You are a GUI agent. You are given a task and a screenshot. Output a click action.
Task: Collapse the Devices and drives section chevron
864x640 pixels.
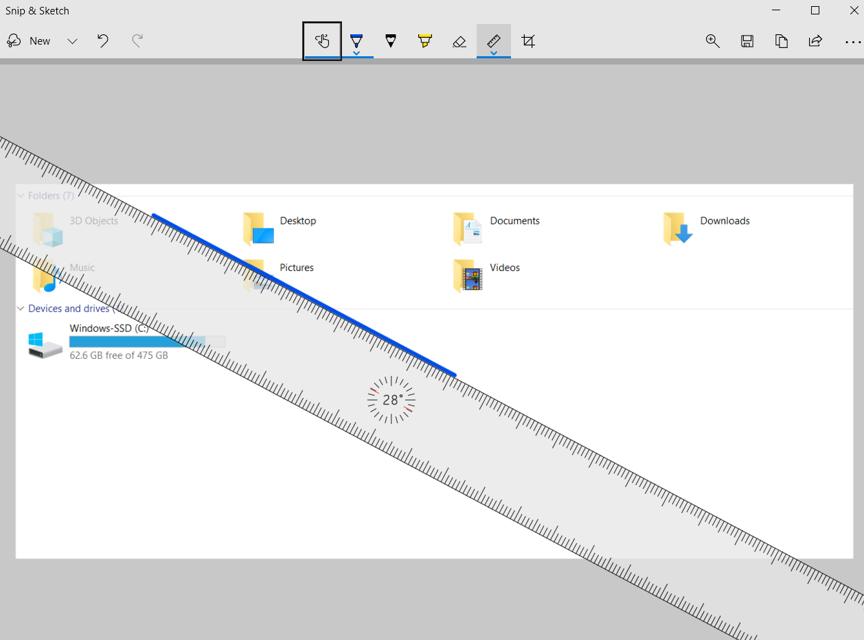click(x=21, y=309)
